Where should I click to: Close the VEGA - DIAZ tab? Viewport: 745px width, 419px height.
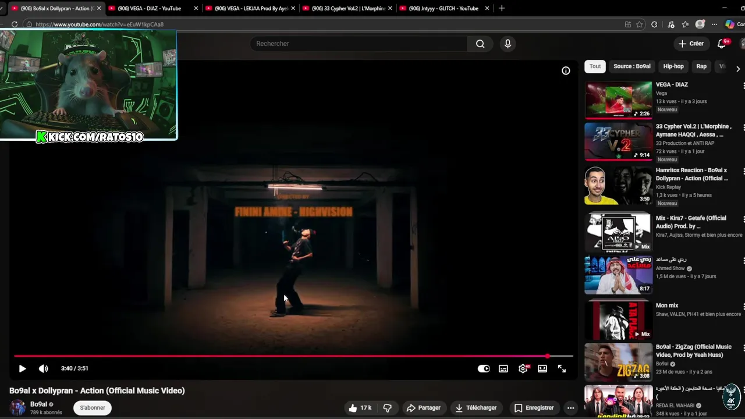tap(196, 9)
